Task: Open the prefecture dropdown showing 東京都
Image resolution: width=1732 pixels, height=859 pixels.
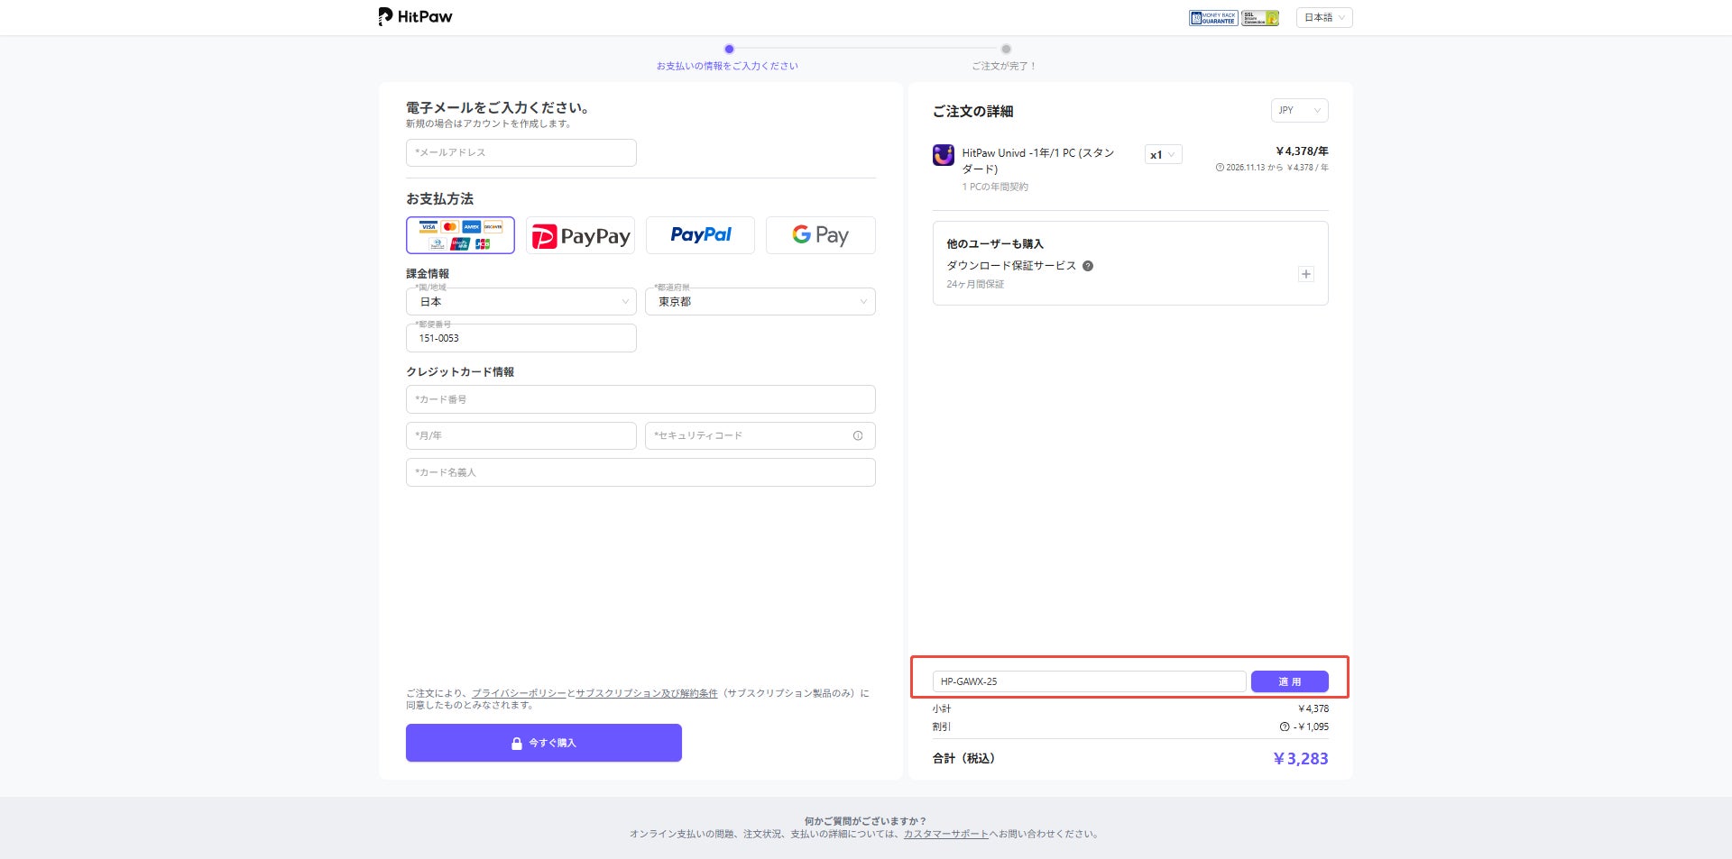Action: point(760,302)
